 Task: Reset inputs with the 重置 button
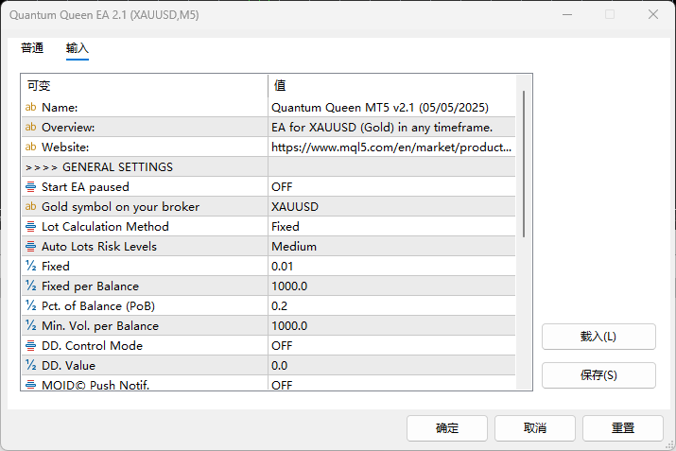coord(623,428)
